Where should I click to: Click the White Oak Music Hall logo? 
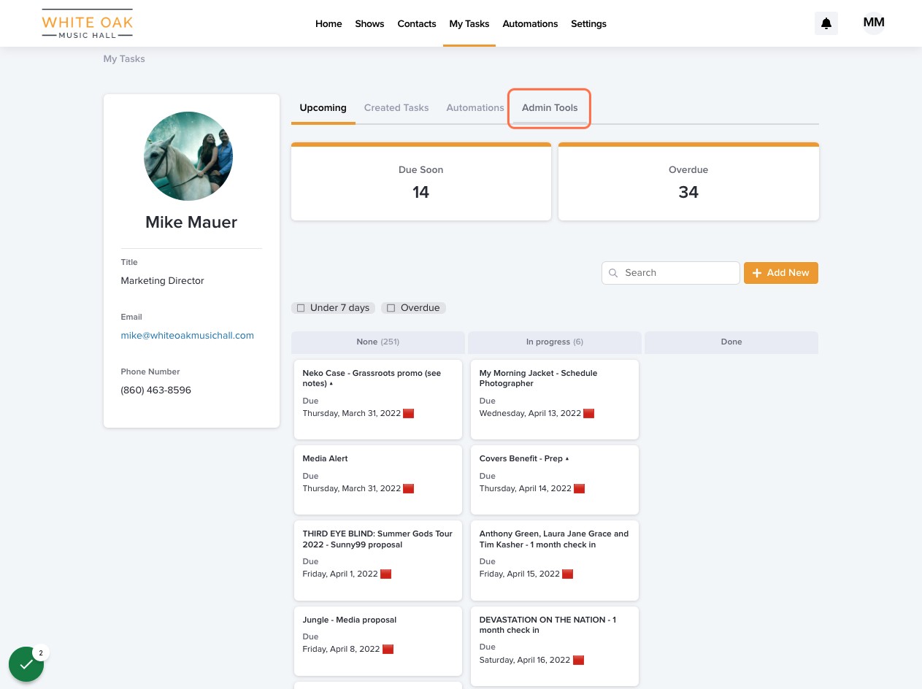click(88, 24)
